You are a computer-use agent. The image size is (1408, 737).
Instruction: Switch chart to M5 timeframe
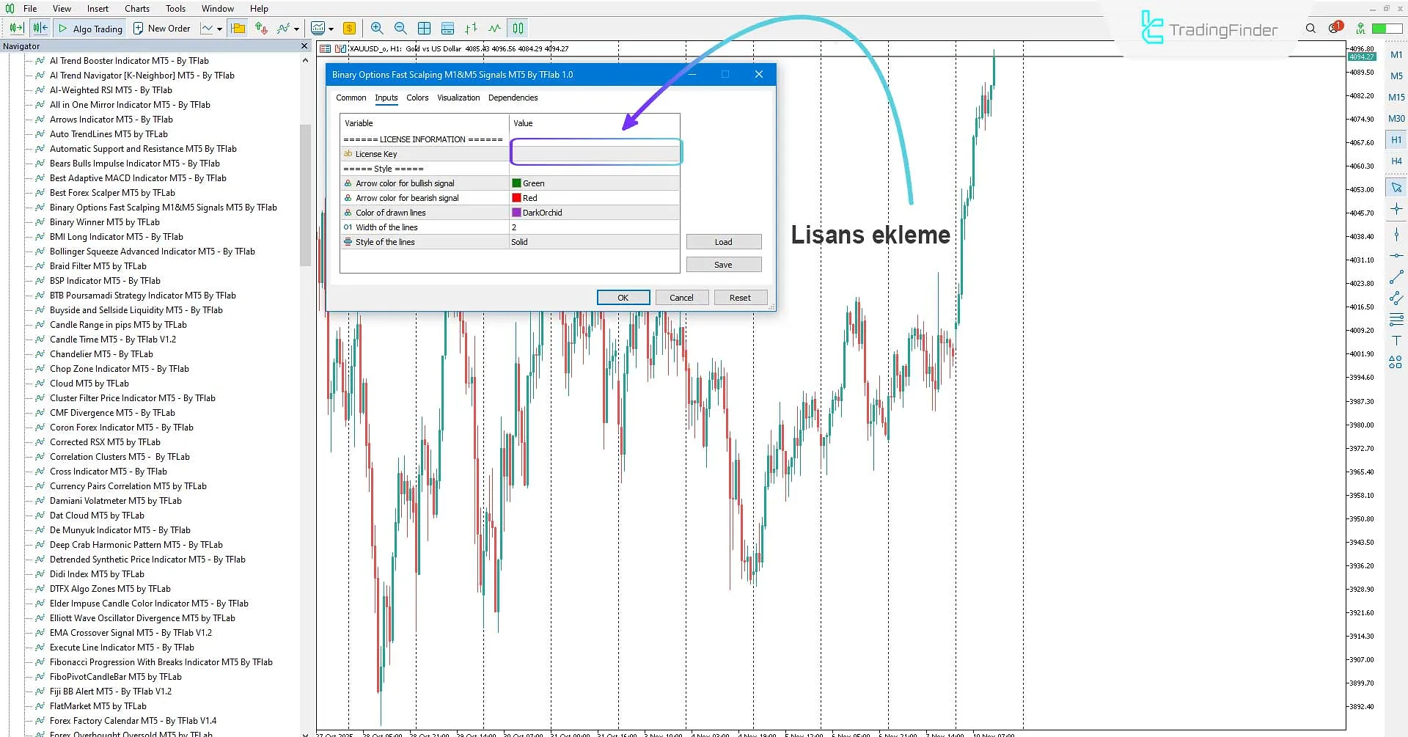1397,76
